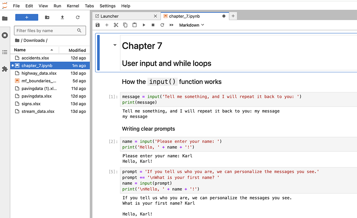
Task: Open the Extension Manager puzzle icon
Action: (x=5, y=69)
